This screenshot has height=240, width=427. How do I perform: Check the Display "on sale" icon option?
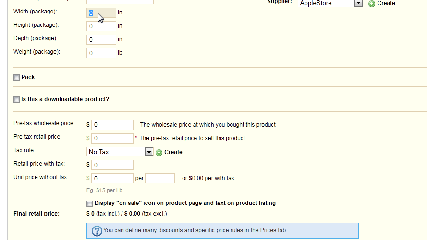[x=90, y=204]
